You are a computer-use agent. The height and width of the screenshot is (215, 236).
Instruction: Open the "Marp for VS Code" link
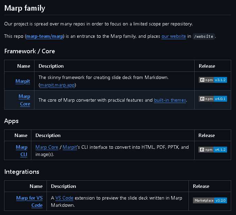pos(29,201)
